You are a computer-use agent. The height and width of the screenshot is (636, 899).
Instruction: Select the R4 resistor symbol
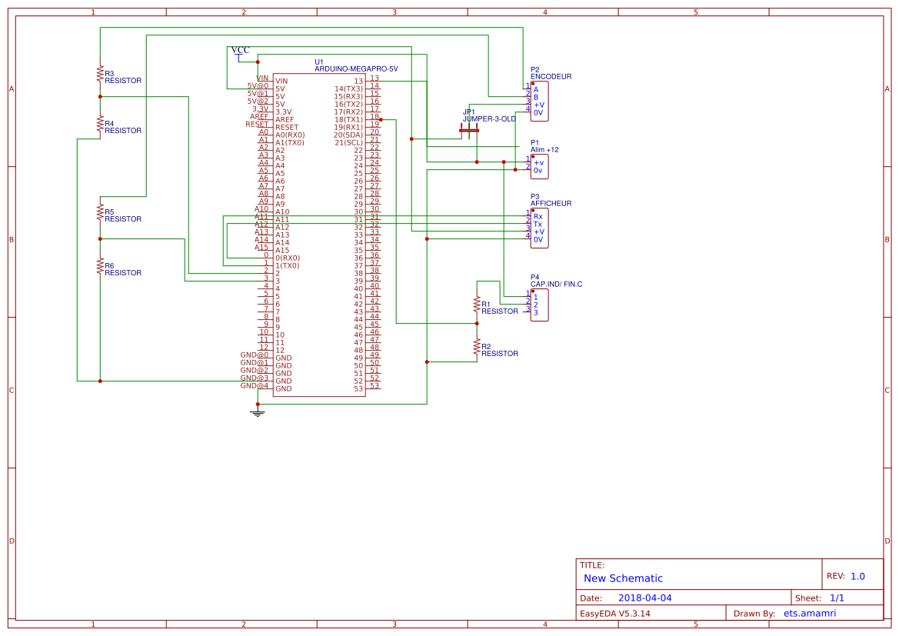coord(100,125)
